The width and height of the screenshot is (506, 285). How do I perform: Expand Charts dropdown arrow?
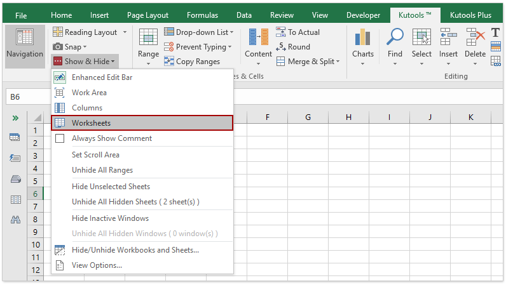[362, 64]
